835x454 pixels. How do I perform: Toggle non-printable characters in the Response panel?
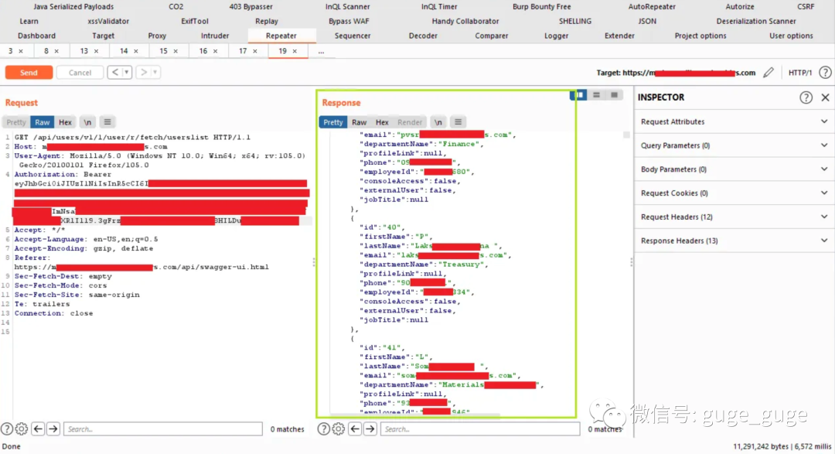tap(438, 122)
